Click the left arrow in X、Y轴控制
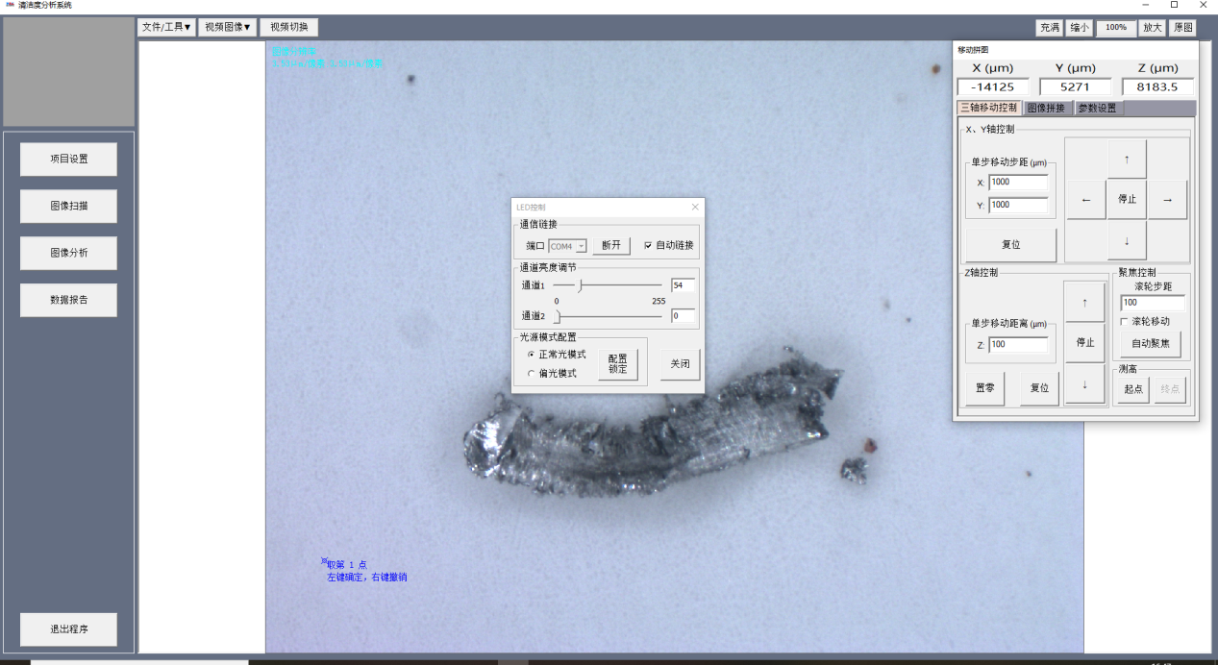 tap(1086, 200)
